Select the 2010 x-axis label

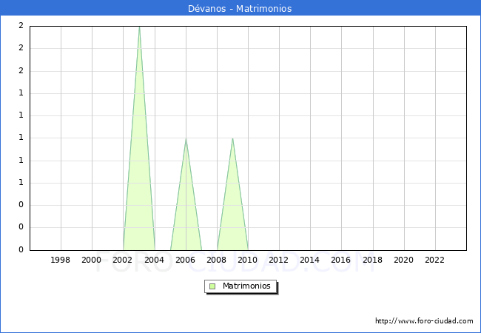click(248, 260)
